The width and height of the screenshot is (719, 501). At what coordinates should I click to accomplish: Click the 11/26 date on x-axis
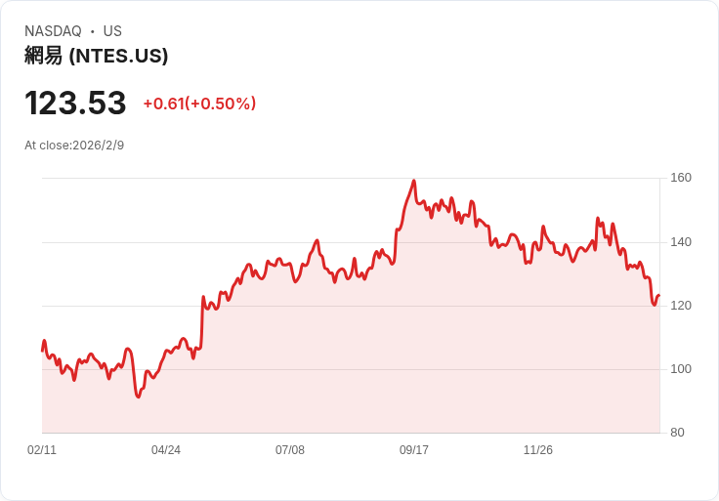[x=538, y=450]
